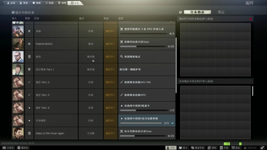Open the 地图 map tab
267x150 pixels.
click(62, 3)
